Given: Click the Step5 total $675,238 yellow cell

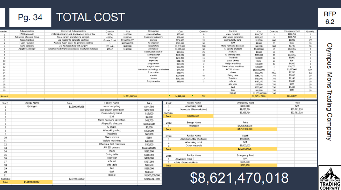Looking at the screenshot, I should [245, 165].
